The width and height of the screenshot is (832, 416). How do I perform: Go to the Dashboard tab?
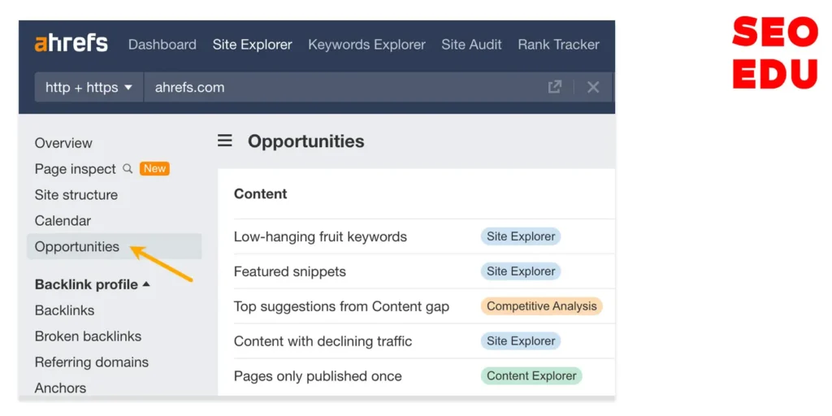pyautogui.click(x=162, y=45)
